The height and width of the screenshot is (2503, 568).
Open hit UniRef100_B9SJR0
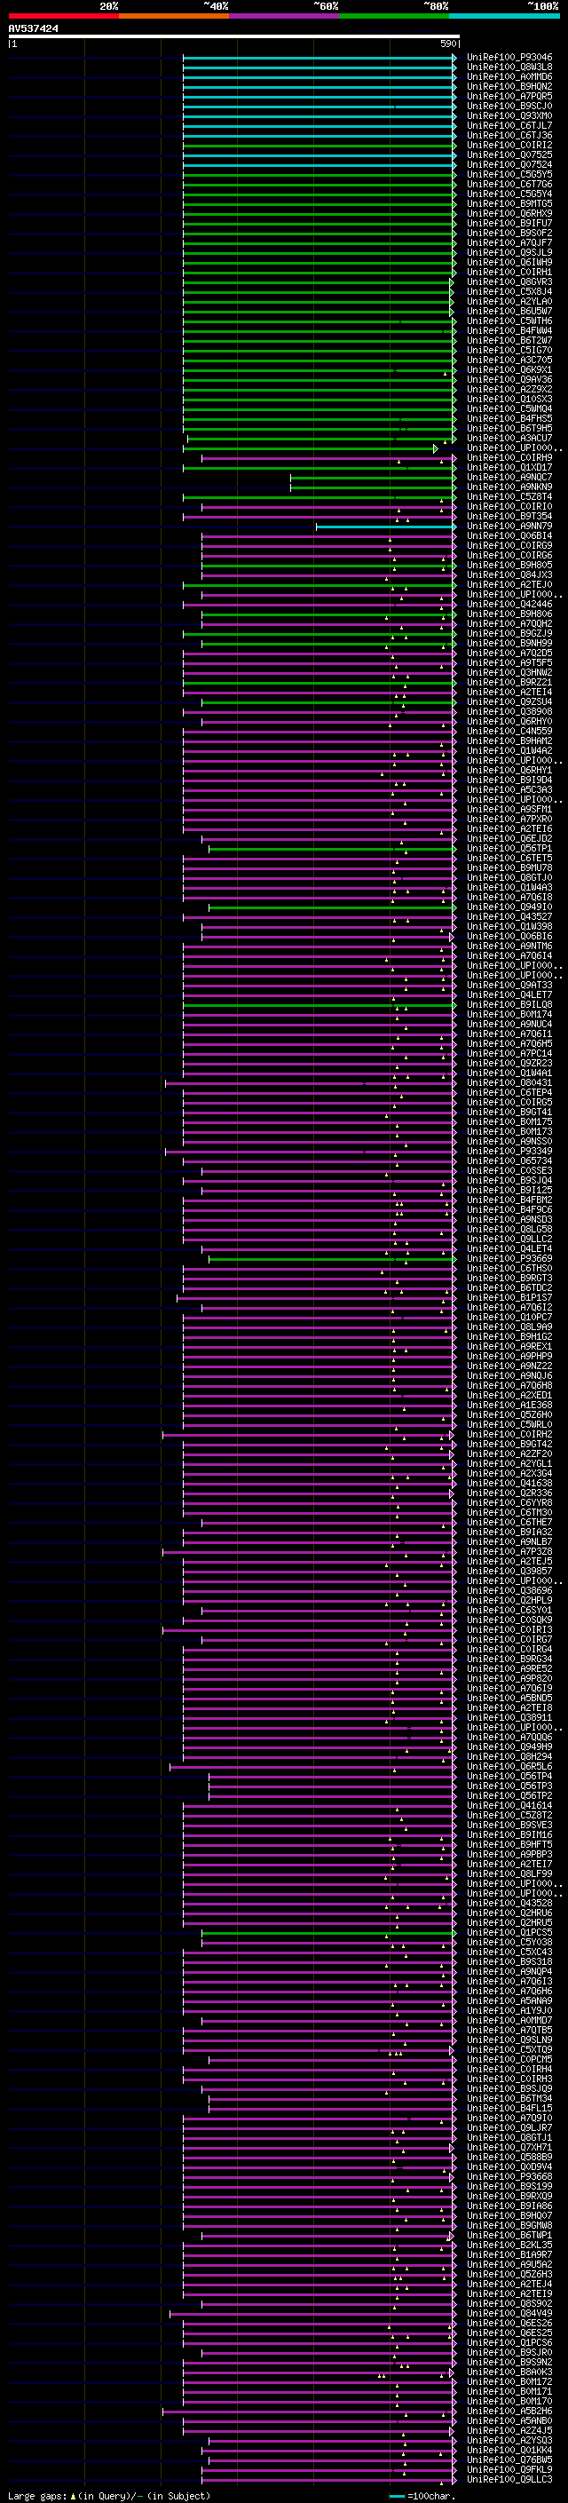[x=509, y=2352]
